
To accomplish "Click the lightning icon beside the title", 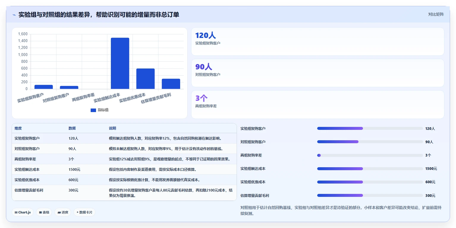I will [14, 15].
